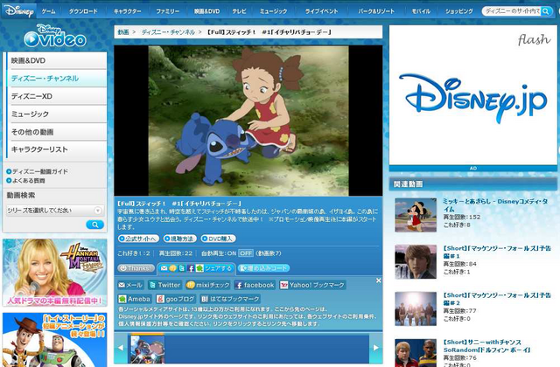The image size is (560, 367).
Task: Share the video on Ameba
Action: tap(135, 299)
